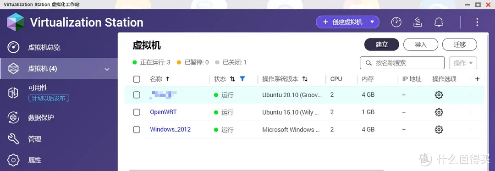
Task: Check the OpenWRT row checkbox
Action: point(137,112)
